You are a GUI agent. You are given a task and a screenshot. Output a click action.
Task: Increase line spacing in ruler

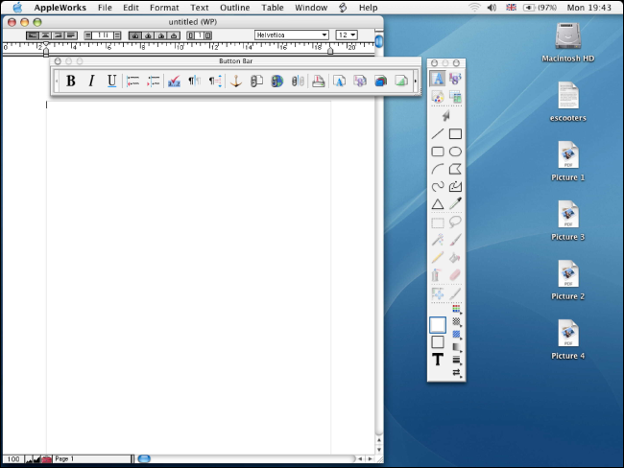coord(117,35)
